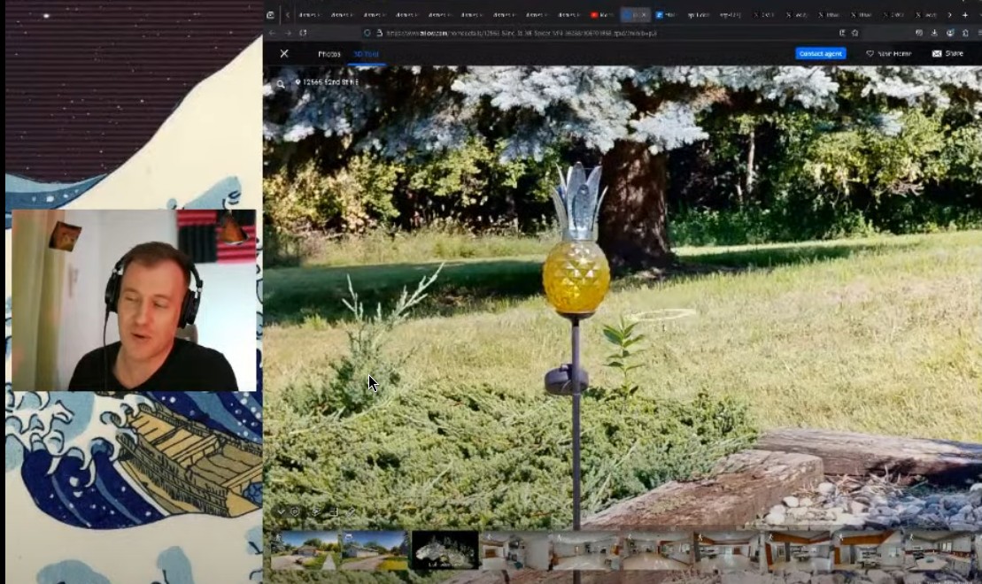982x584 pixels.
Task: Click the blue Contact agent button
Action: click(821, 54)
